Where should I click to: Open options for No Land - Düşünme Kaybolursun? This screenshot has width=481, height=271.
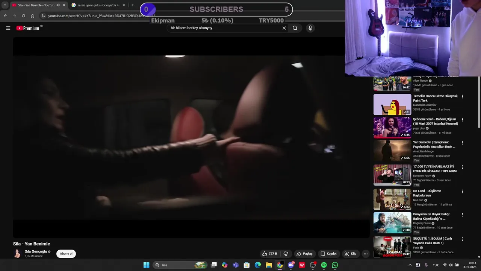pyautogui.click(x=462, y=191)
